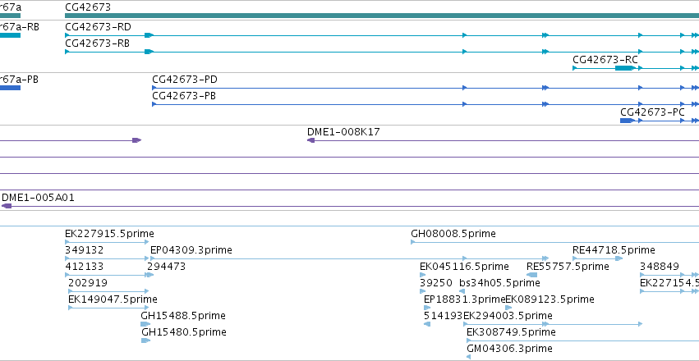Screen dimensions: 699x361
Task: Click the EP18831.3prime small feature block
Action: coord(427,308)
